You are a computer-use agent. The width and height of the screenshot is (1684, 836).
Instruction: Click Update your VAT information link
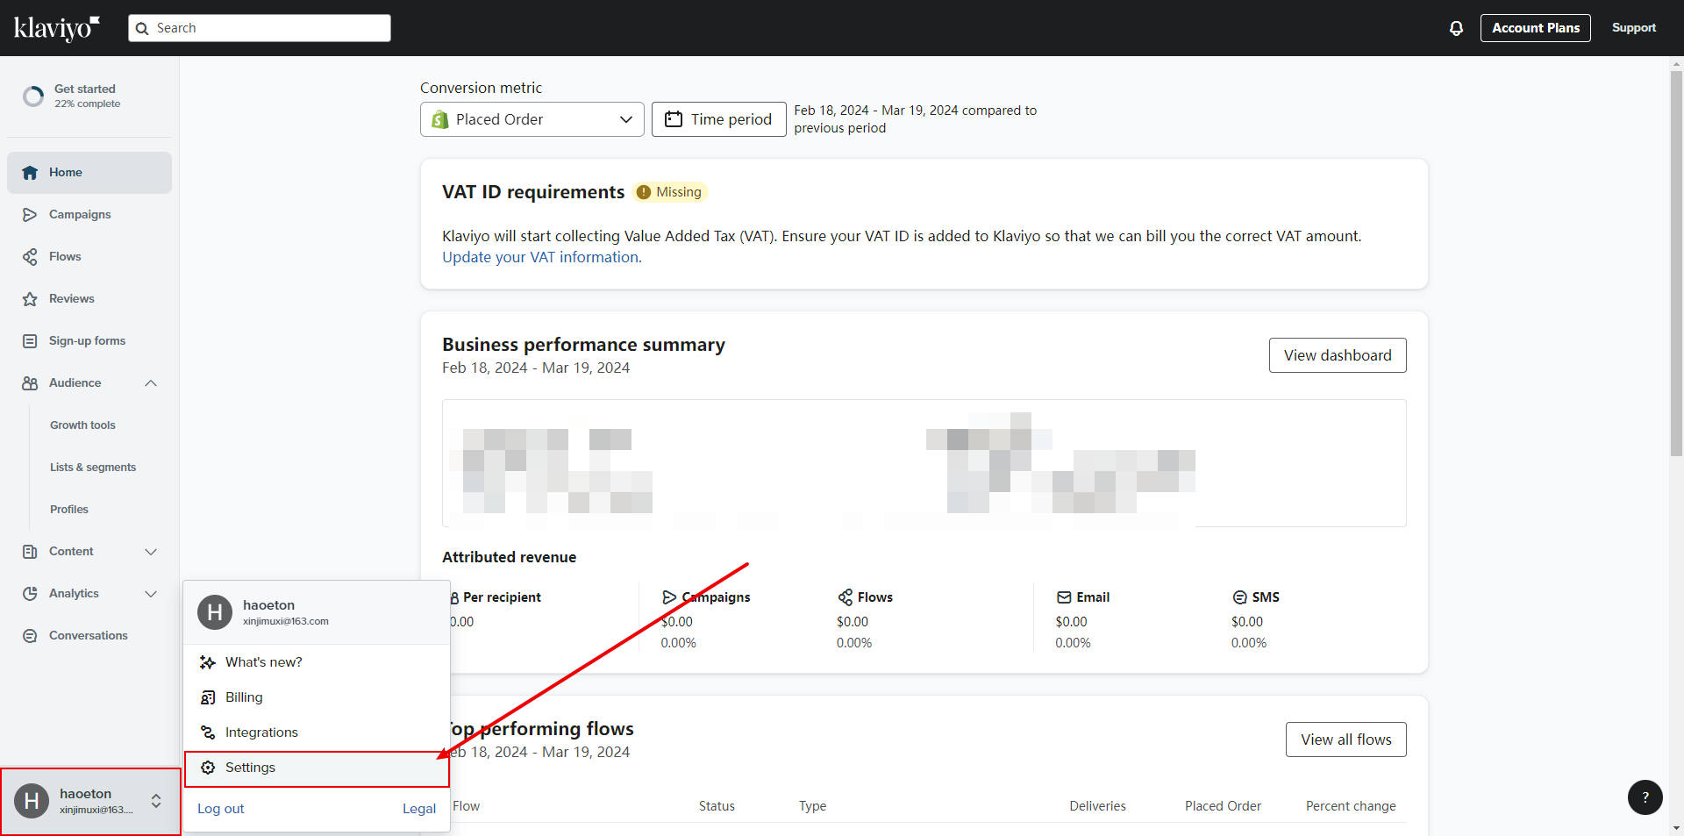(542, 257)
